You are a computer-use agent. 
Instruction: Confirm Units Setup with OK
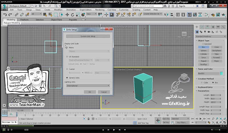coord(90,92)
